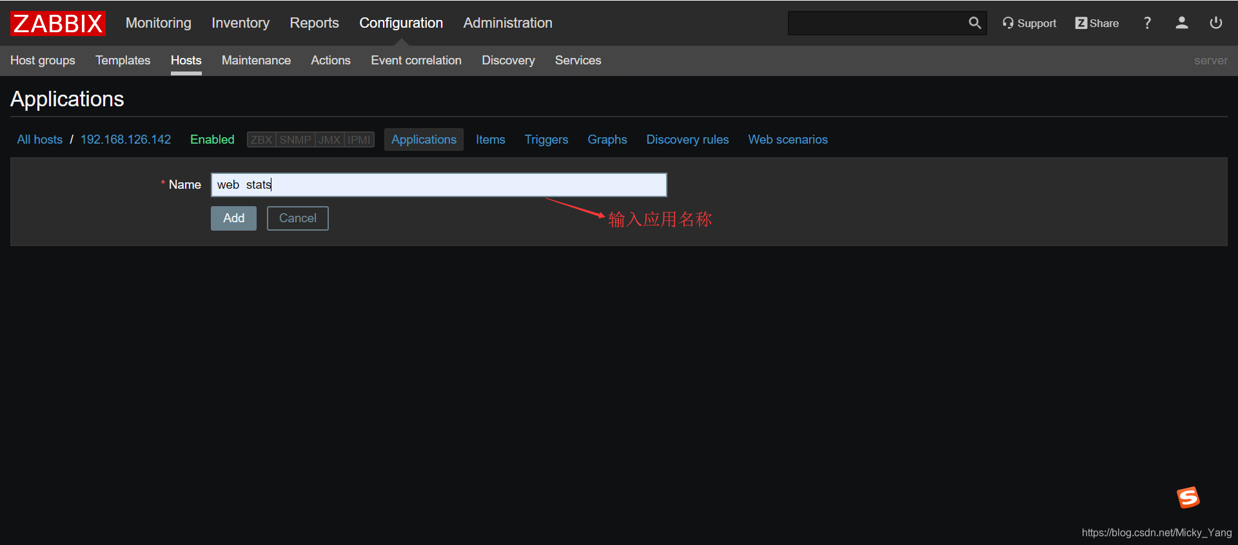Click the application Name input field
Viewport: 1238px width, 545px height.
tap(438, 185)
